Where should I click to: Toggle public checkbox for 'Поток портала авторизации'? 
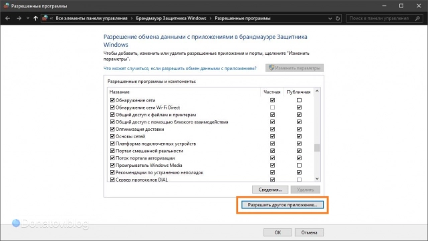(299, 158)
